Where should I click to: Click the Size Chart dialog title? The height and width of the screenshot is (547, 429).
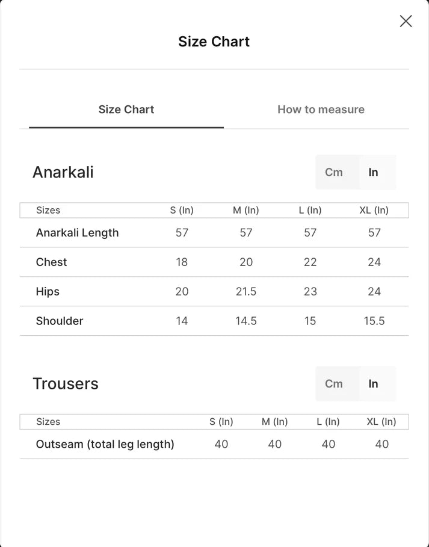tap(214, 42)
